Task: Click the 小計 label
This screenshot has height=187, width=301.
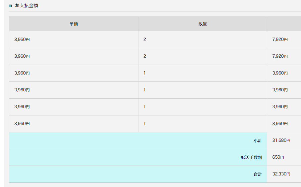Action: 258,141
